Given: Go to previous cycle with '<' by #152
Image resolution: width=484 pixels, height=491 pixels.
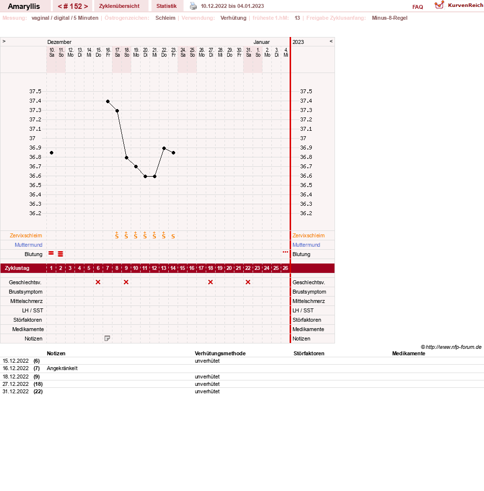Looking at the screenshot, I should pyautogui.click(x=60, y=6).
